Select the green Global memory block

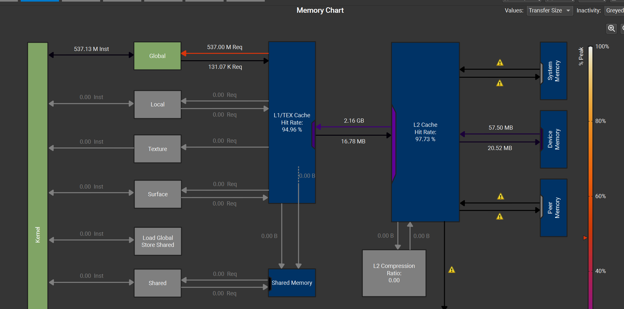[x=158, y=56]
